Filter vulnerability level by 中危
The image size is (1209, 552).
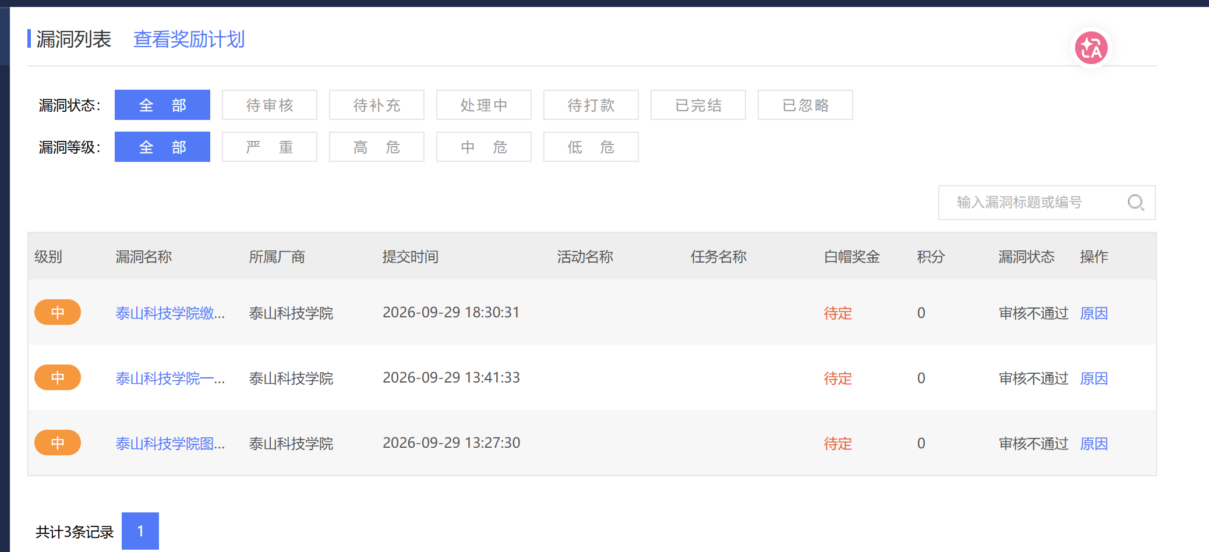click(x=484, y=147)
